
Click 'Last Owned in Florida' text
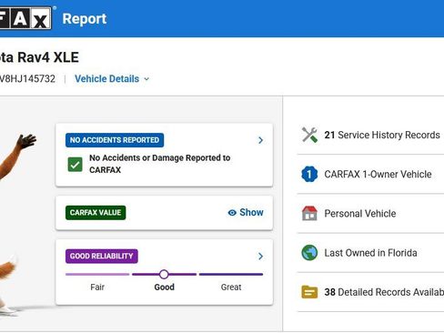tap(370, 253)
